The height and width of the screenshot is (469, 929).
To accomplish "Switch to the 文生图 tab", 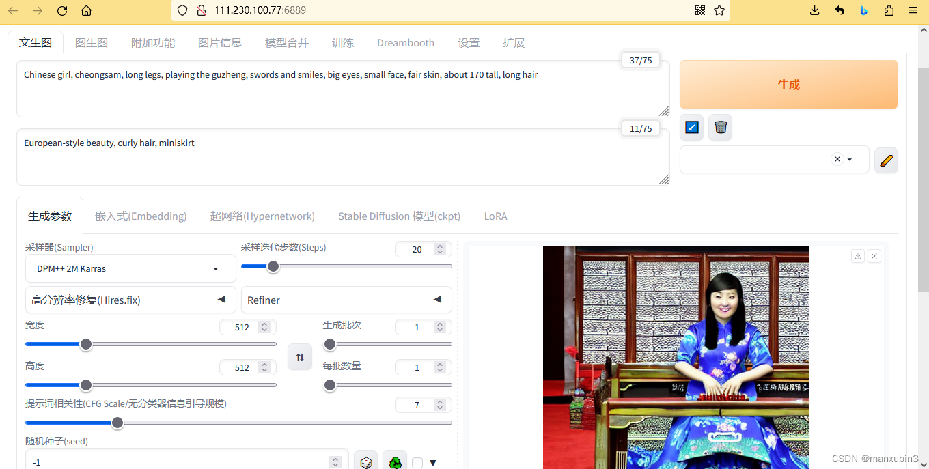I will tap(36, 42).
